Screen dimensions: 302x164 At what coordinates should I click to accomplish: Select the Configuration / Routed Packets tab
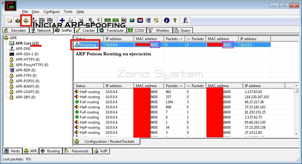click(107, 141)
